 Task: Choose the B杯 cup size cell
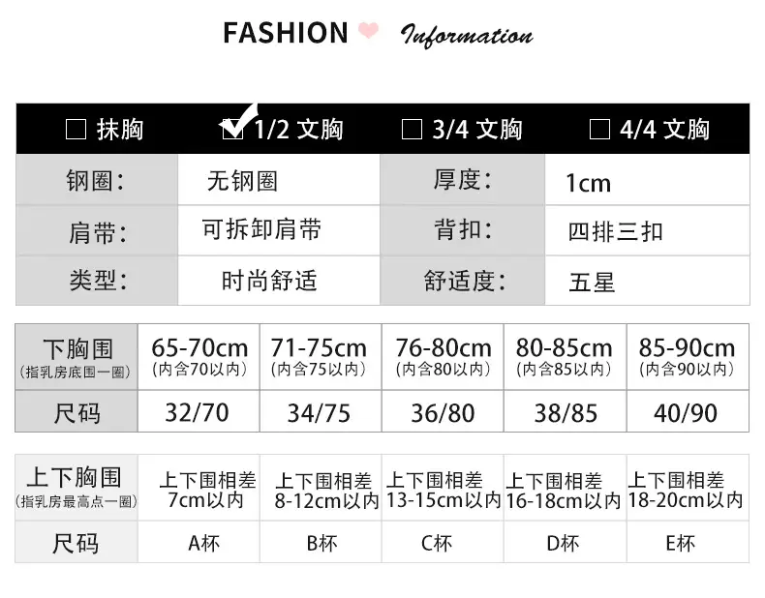point(321,542)
